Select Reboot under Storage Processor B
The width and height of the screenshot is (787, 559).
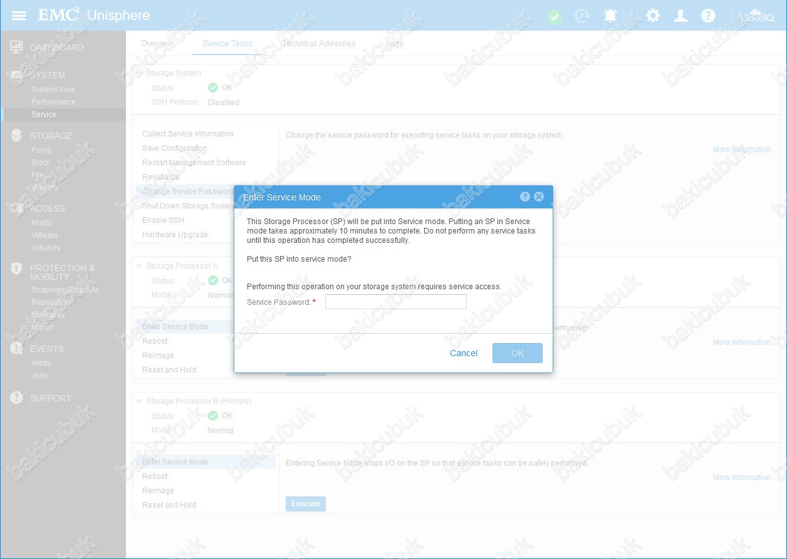pos(155,476)
